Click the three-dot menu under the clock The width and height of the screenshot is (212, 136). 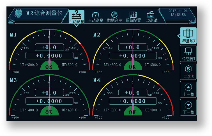(x=193, y=21)
